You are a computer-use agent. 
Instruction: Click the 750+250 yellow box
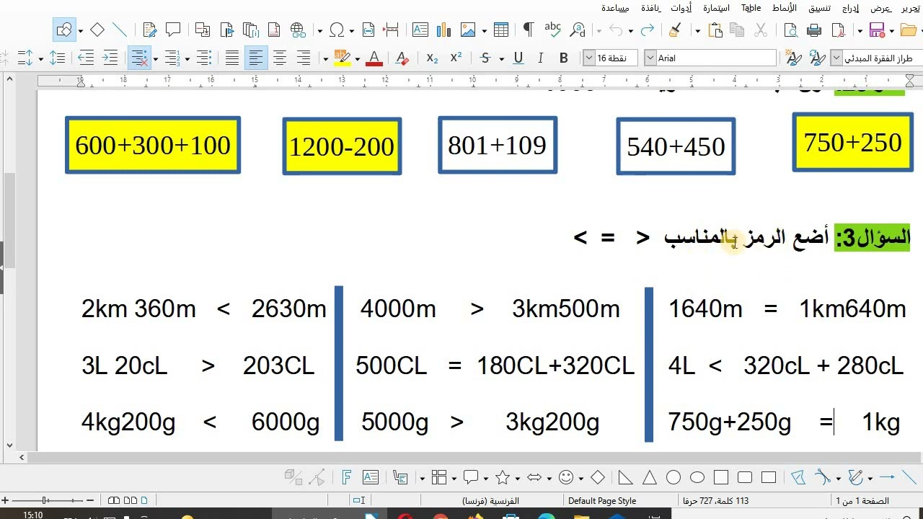[x=852, y=142]
